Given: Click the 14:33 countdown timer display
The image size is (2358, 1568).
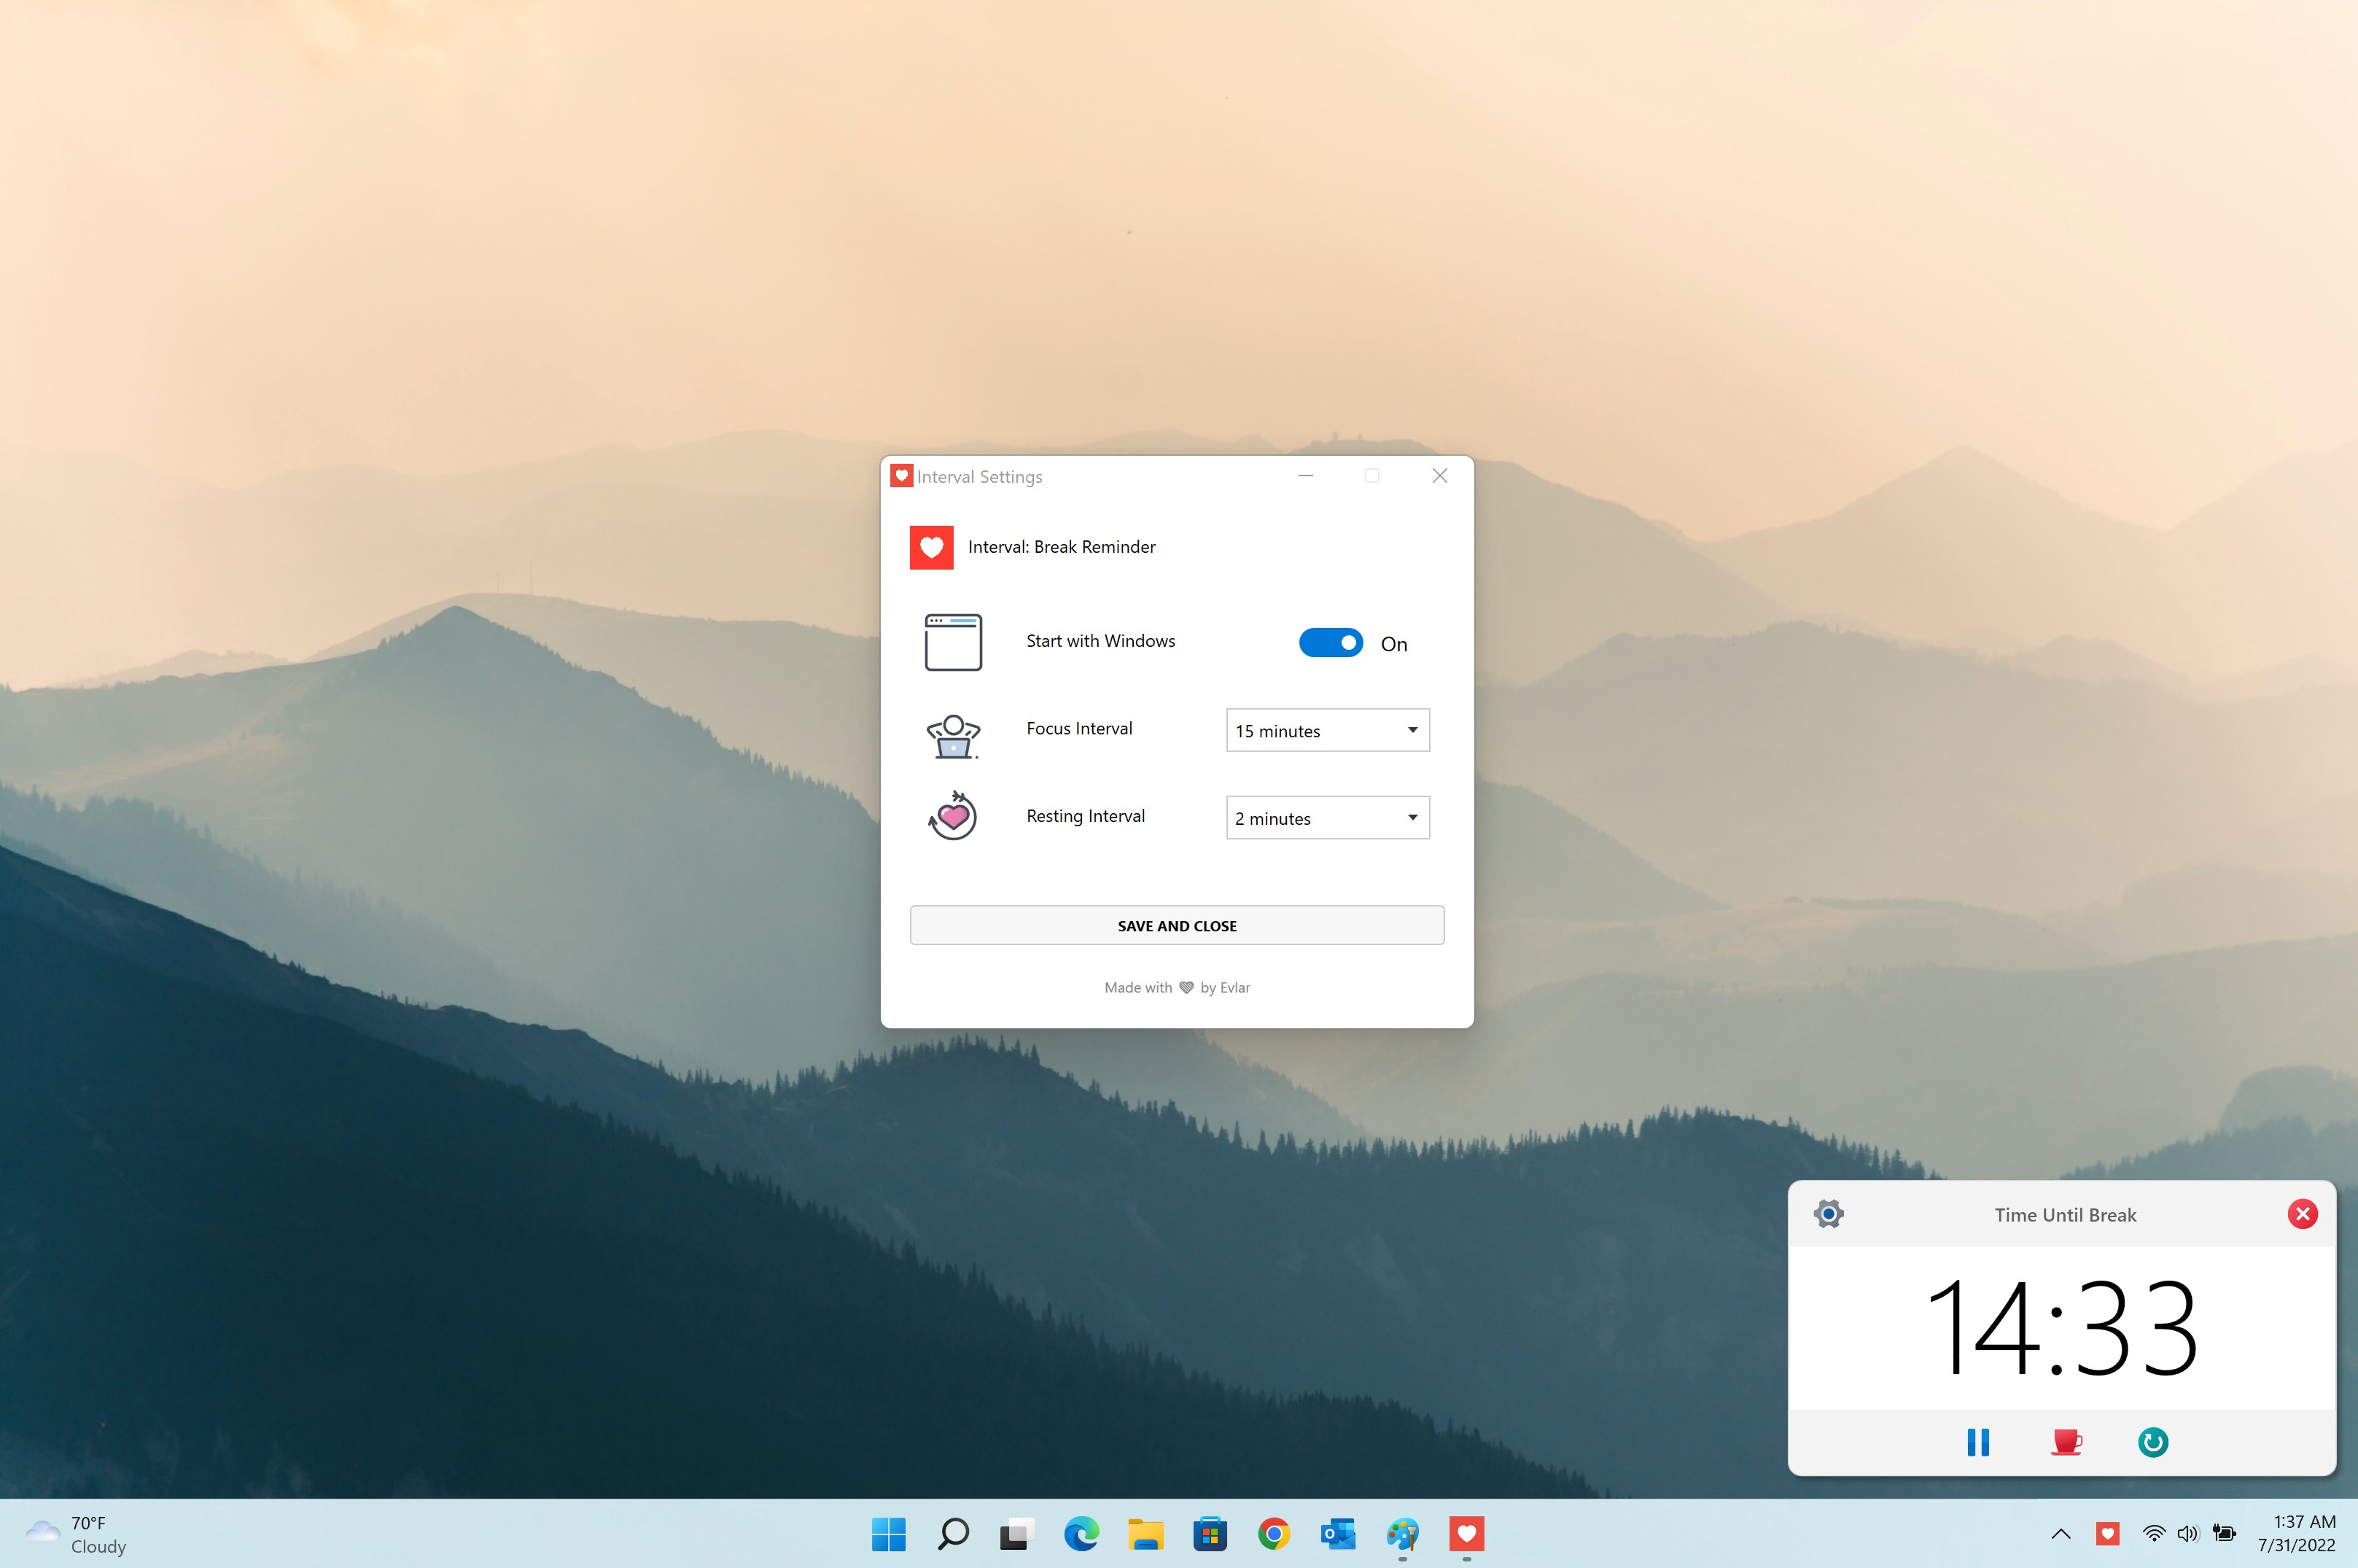Looking at the screenshot, I should 2061,1328.
